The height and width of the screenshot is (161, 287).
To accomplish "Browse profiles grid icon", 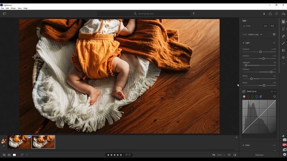I will coord(274,34).
